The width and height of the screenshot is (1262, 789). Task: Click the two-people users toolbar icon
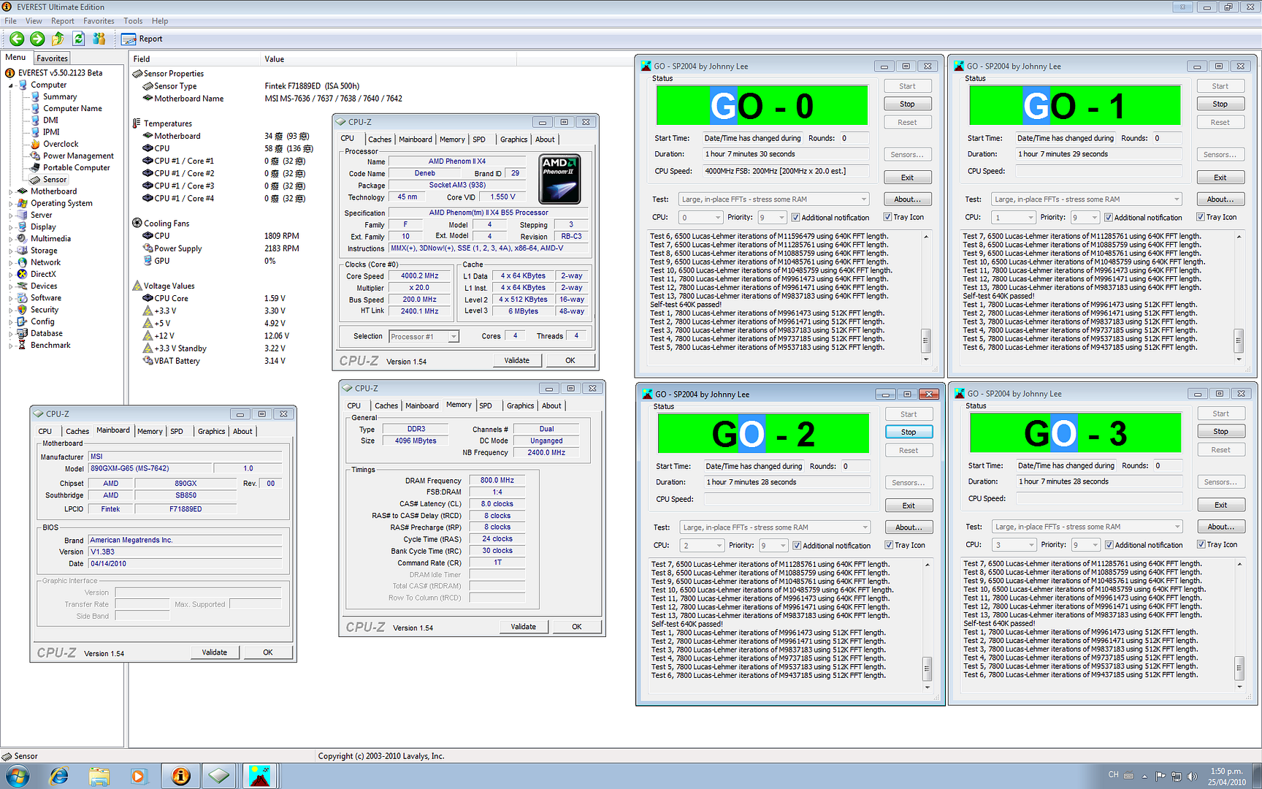pyautogui.click(x=99, y=39)
